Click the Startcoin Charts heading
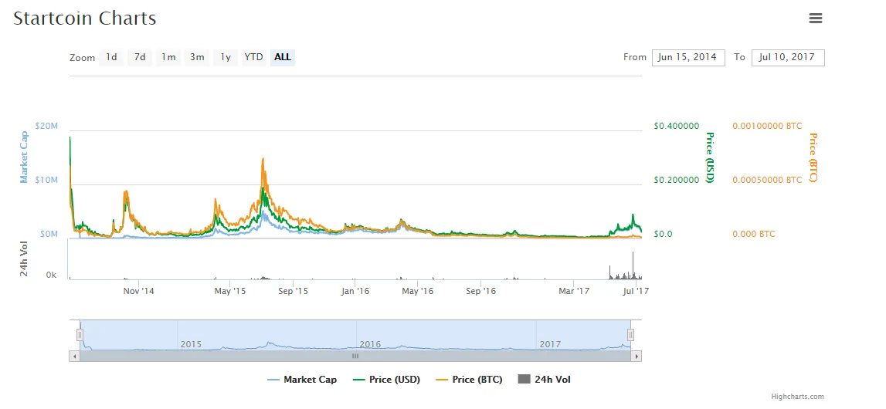The image size is (886, 409). click(x=85, y=18)
